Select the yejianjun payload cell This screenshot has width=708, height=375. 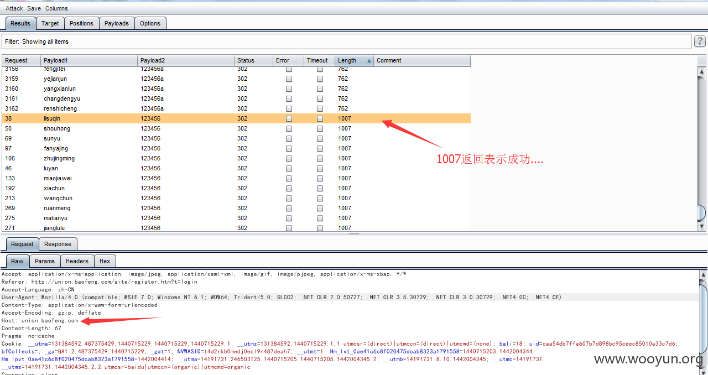(x=89, y=79)
